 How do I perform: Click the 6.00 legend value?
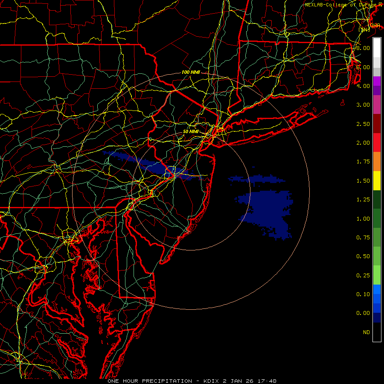[x=363, y=67]
